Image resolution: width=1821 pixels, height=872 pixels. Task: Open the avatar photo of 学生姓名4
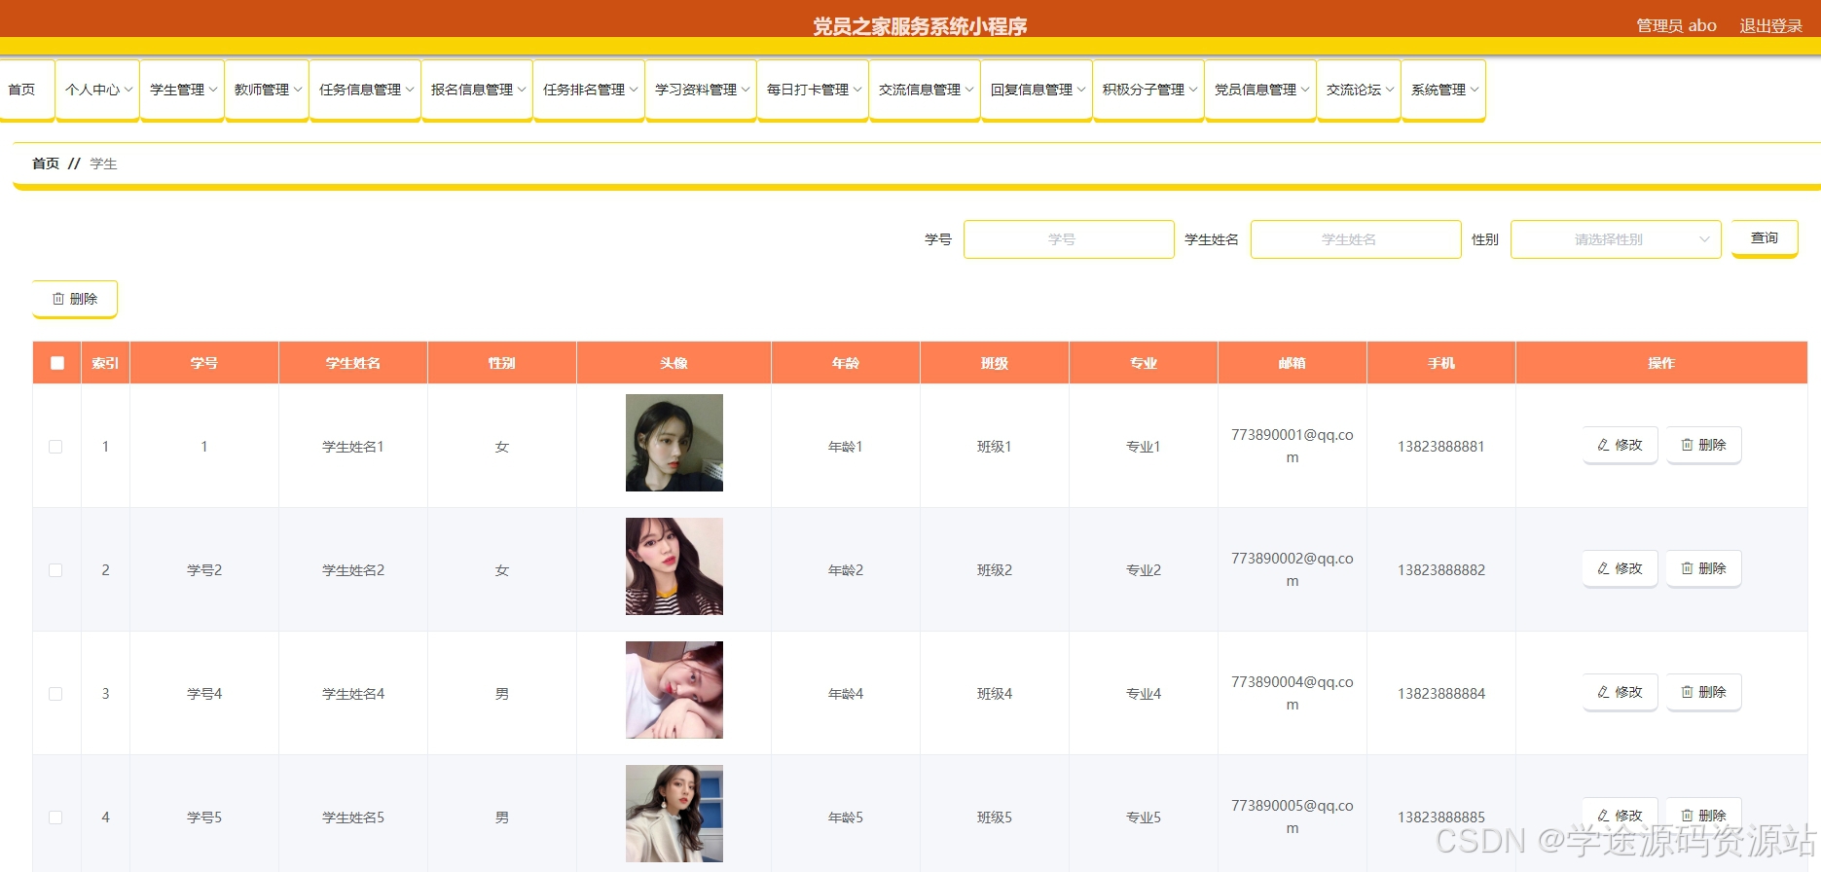coord(674,690)
